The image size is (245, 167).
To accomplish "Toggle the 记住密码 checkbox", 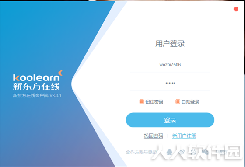I will pyautogui.click(x=142, y=101).
